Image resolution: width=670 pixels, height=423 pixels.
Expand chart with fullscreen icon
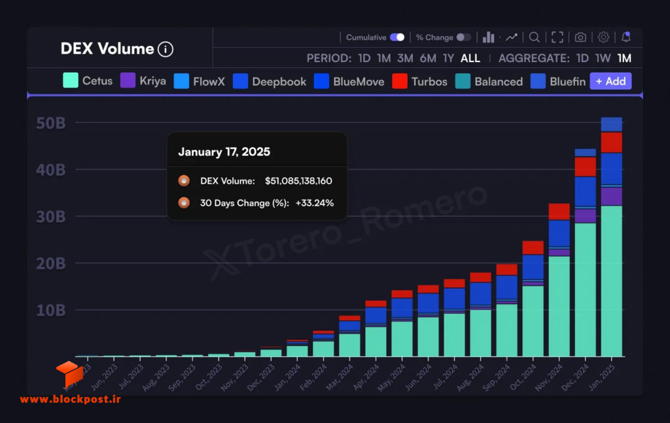pyautogui.click(x=557, y=37)
